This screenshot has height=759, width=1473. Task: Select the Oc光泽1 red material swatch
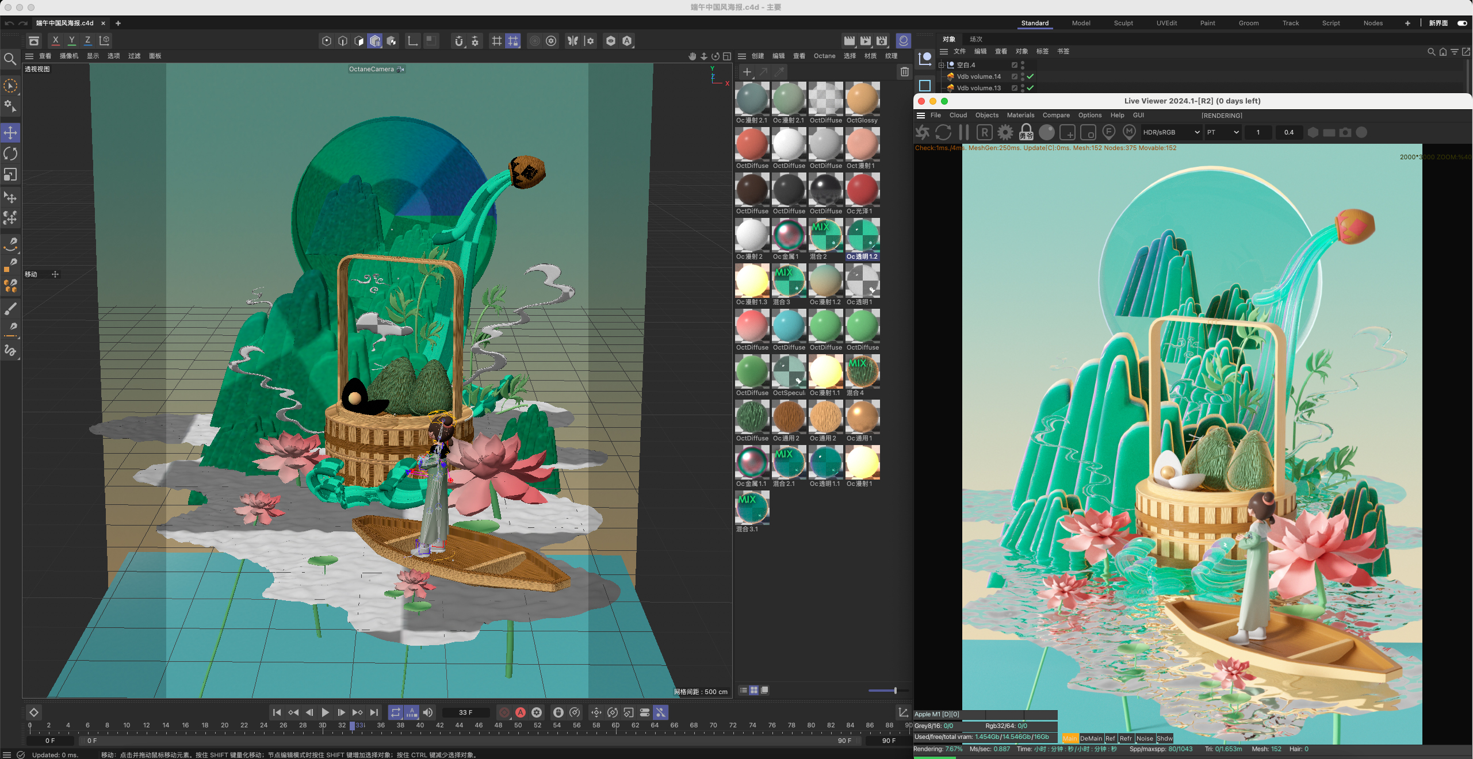(862, 190)
